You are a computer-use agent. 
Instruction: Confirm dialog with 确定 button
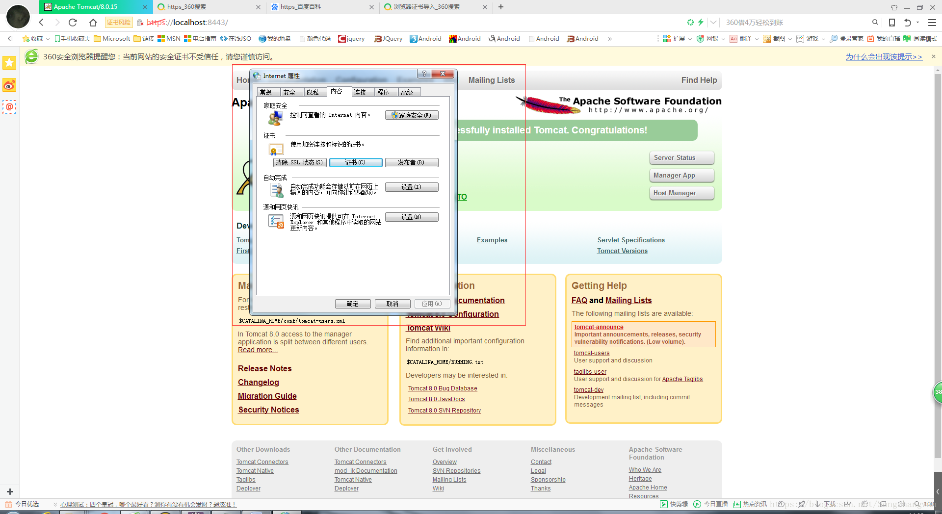click(x=353, y=304)
